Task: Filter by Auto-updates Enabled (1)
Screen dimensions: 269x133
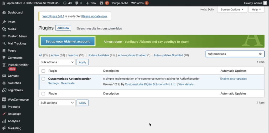Action: pyautogui.click(x=134, y=55)
